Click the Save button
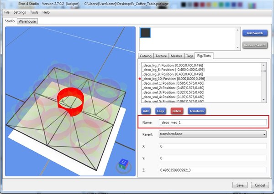 pyautogui.click(x=241, y=185)
